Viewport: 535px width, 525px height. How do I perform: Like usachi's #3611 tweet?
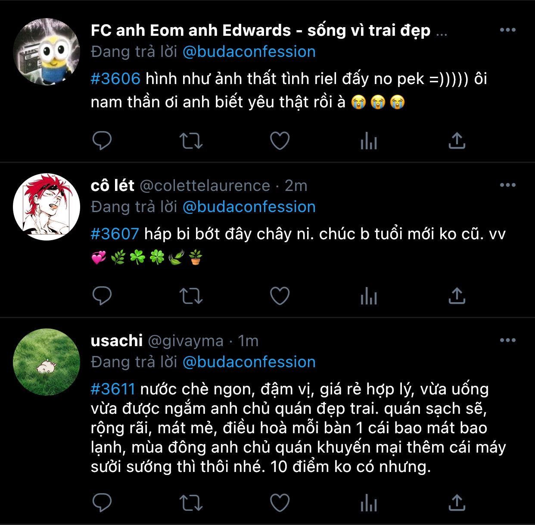point(280,503)
